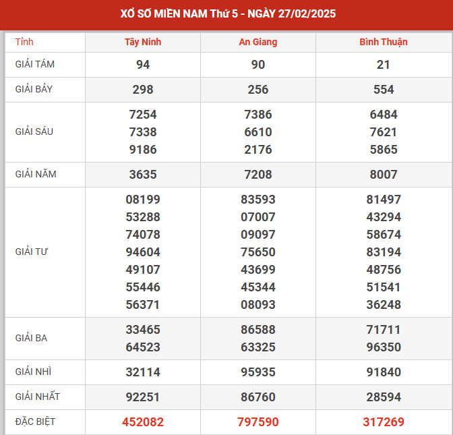Click the title XỔ SỐ MIỀN NAM header
Viewport: 453px width, 435px height.
pos(228,14)
